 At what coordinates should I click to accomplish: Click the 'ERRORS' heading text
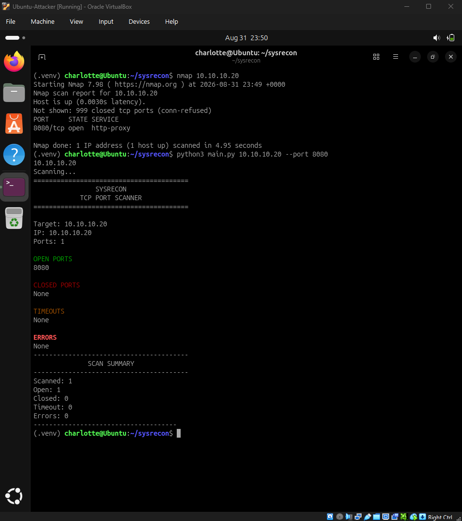tap(45, 337)
